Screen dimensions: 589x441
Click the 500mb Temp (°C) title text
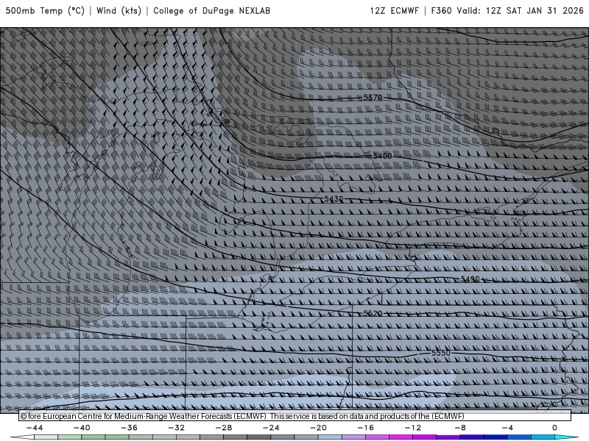(x=45, y=10)
